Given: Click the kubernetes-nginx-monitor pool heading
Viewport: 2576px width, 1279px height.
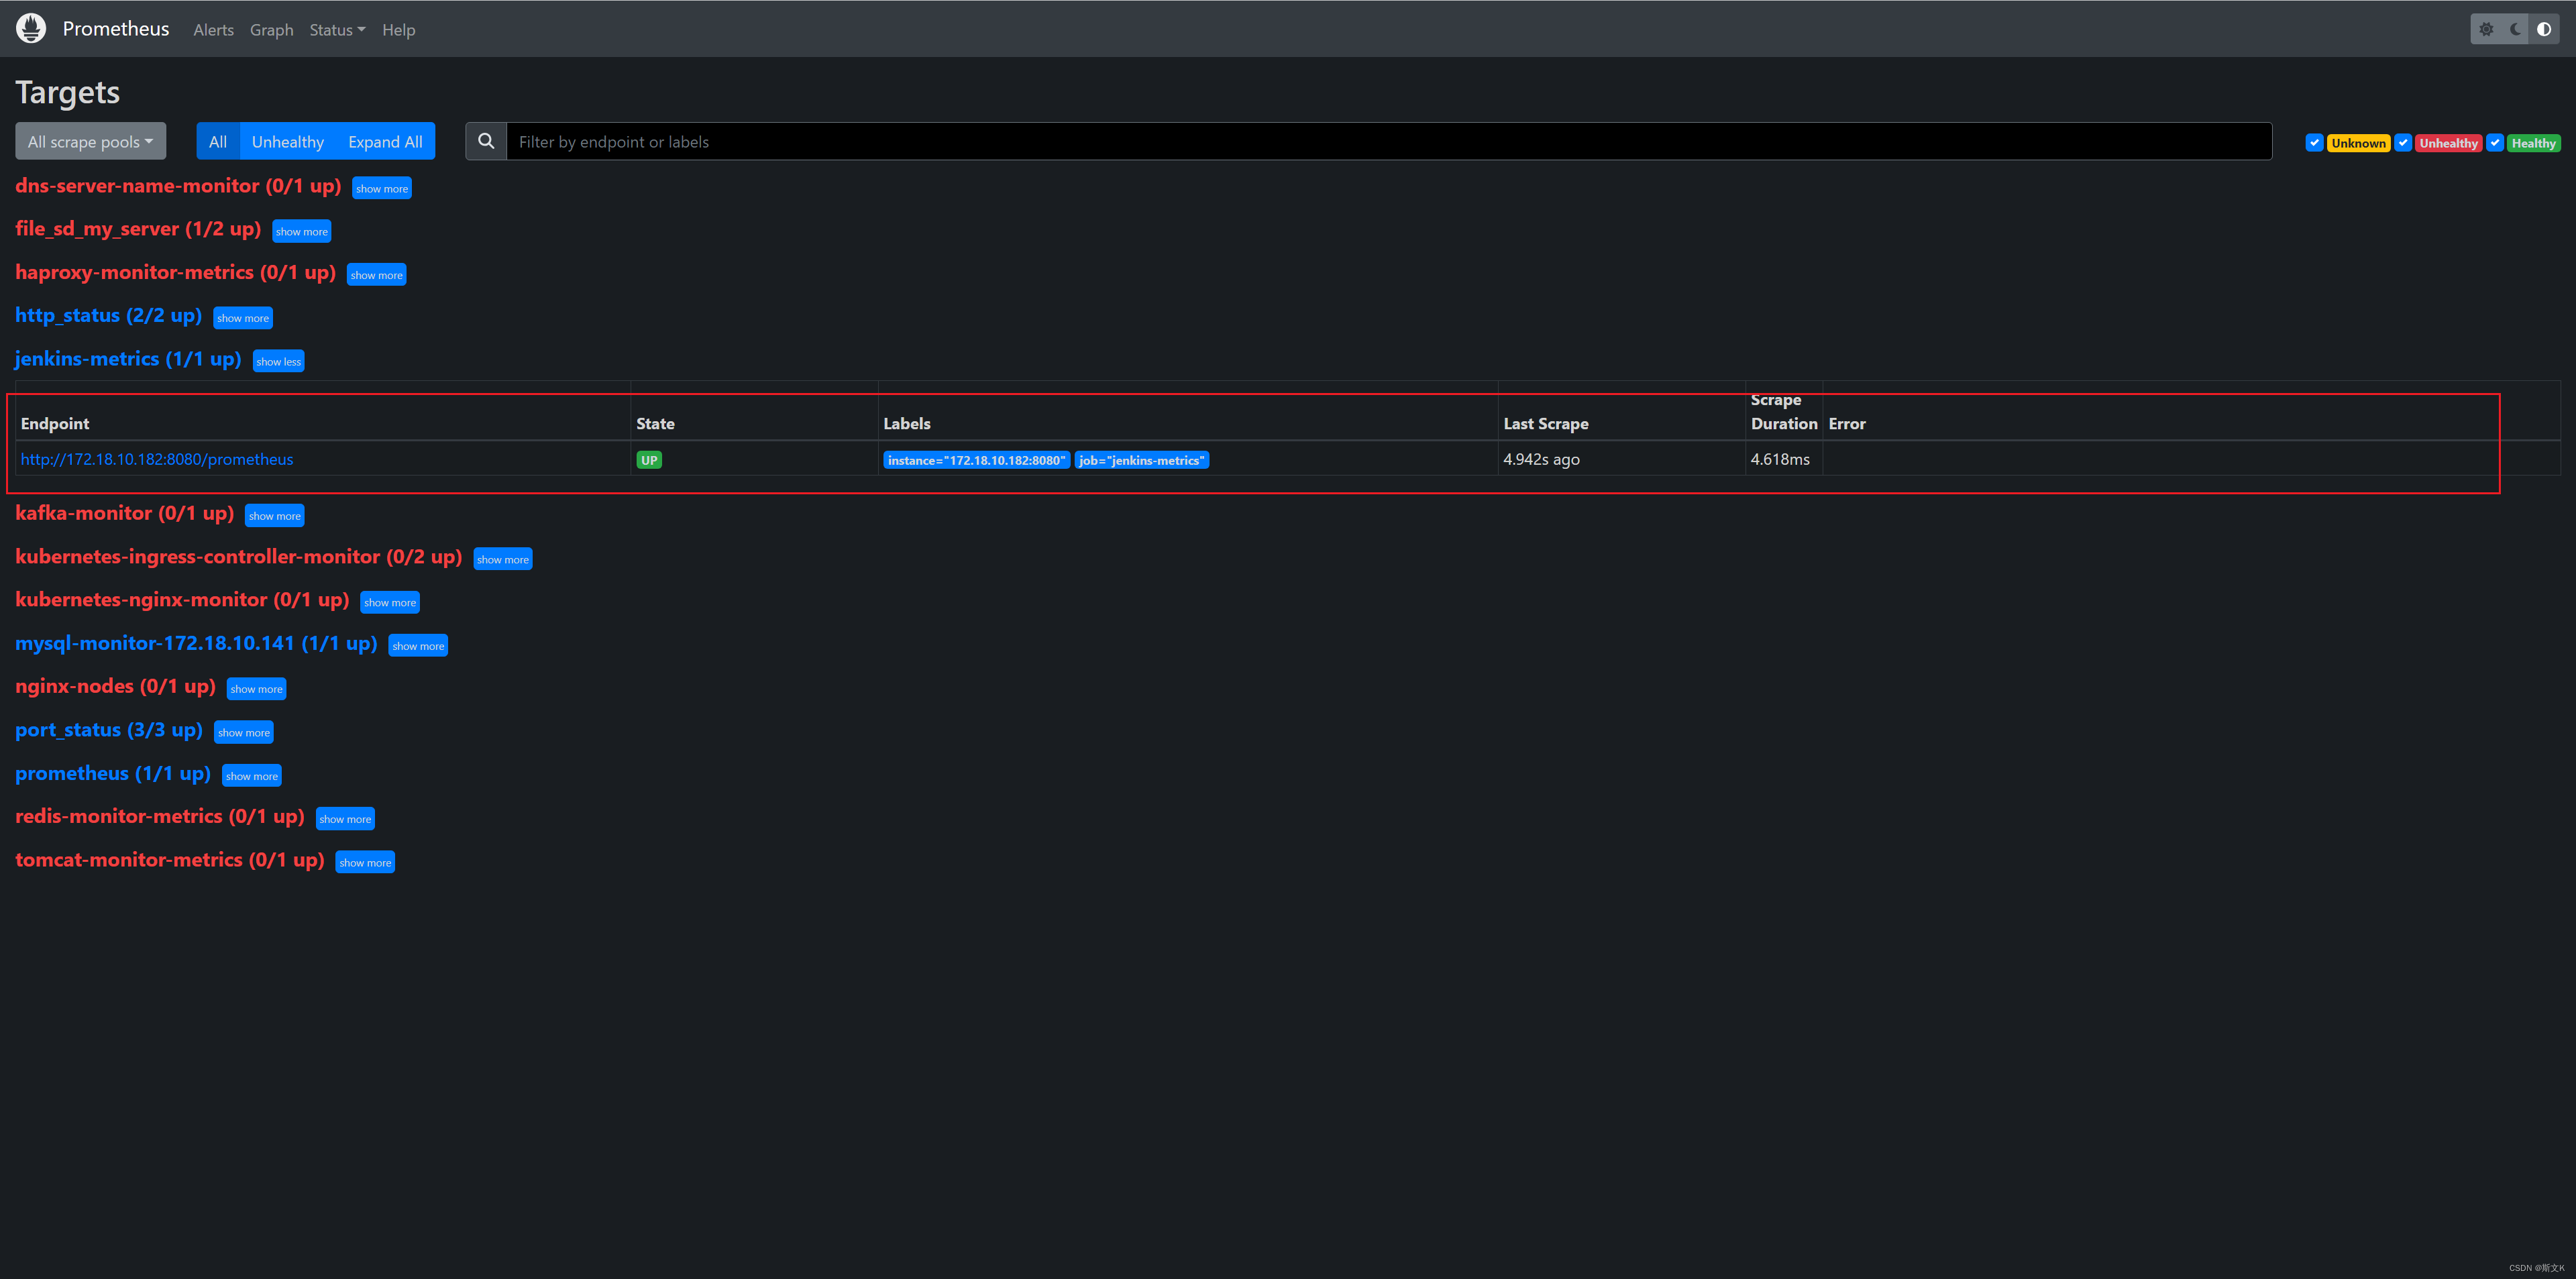Looking at the screenshot, I should (x=182, y=600).
